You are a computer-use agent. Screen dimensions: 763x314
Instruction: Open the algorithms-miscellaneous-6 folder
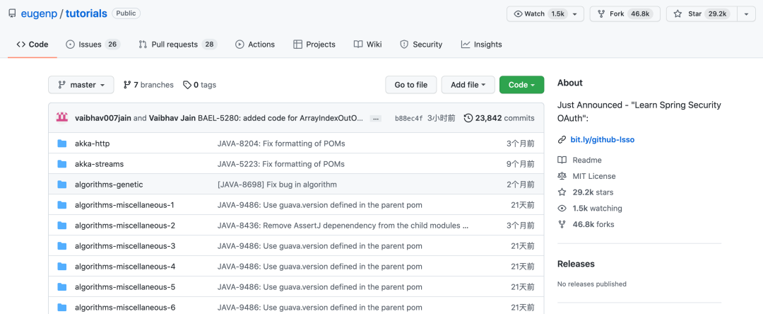pos(125,307)
